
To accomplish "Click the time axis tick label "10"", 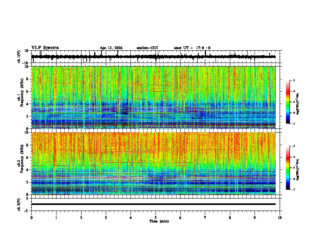I will [280, 218].
